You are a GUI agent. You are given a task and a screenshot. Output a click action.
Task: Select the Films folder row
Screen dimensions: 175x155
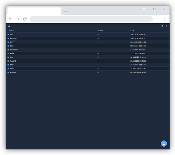tap(87, 53)
